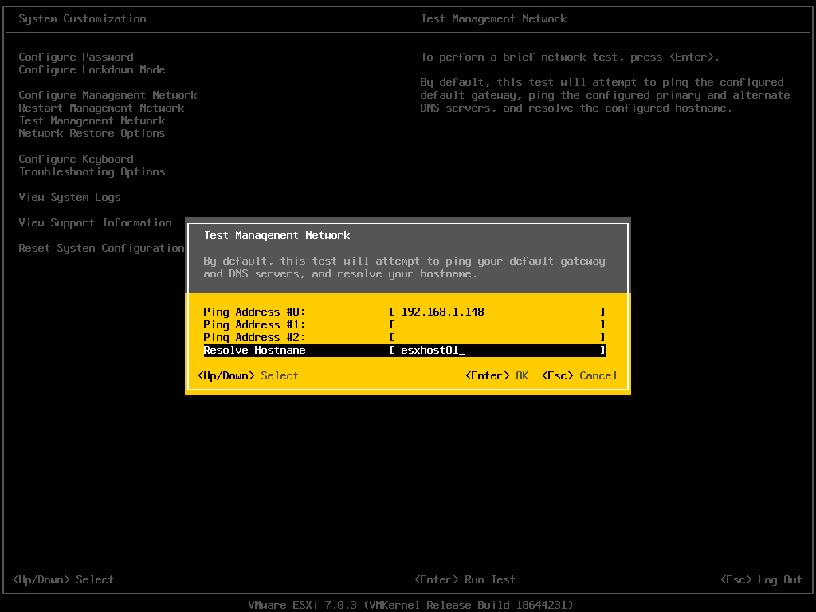Viewport: 816px width, 612px height.
Task: Click the Resolve Hostname field containing esxhost01
Action: coord(497,351)
